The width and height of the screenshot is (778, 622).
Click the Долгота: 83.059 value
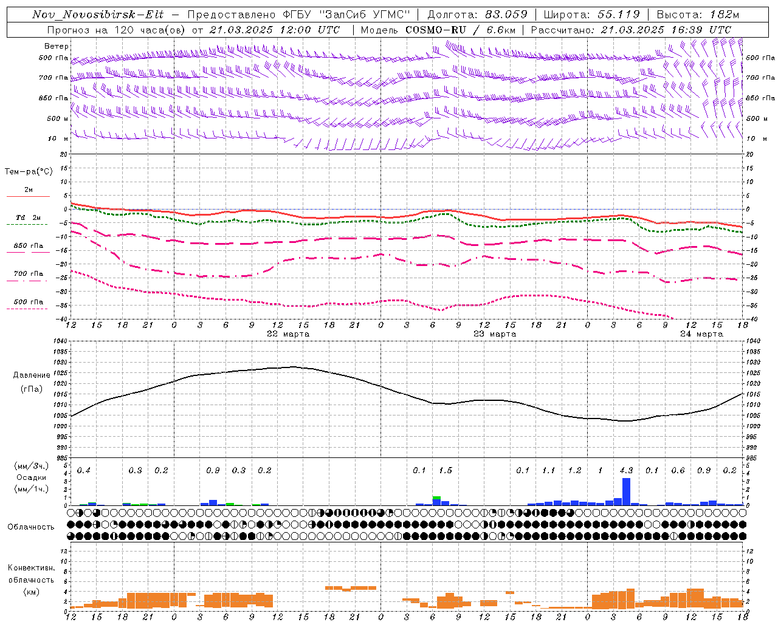pos(477,15)
